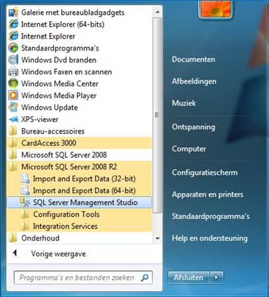Click 'Windows Media Player' text
The image size is (269, 297).
tap(59, 96)
